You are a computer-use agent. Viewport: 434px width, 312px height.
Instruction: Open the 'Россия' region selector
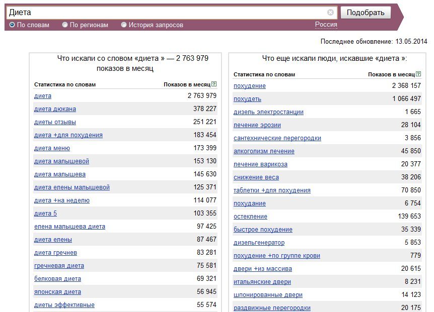point(326,25)
